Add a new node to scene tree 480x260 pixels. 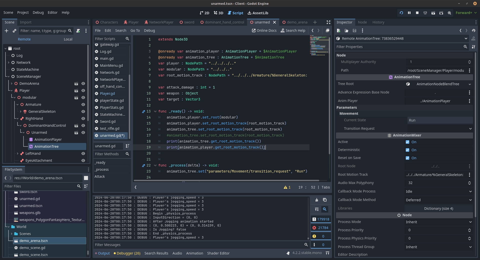click(6, 31)
